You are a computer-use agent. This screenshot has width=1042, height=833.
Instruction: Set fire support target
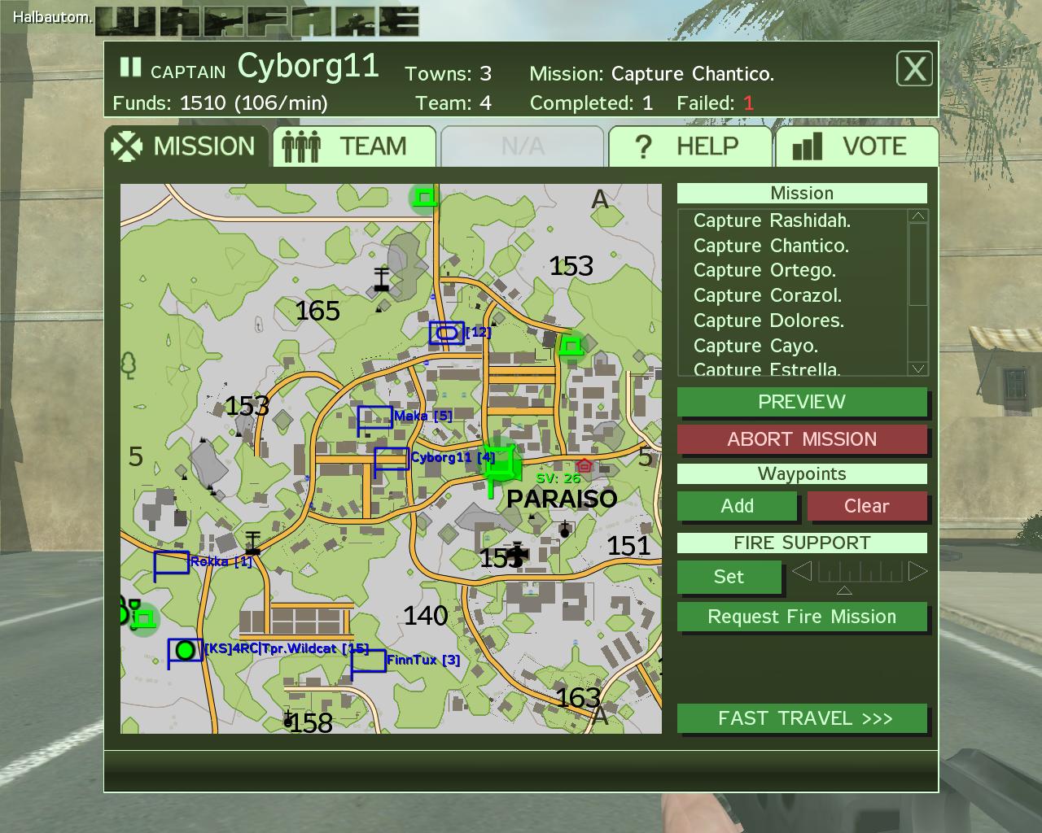pyautogui.click(x=729, y=577)
